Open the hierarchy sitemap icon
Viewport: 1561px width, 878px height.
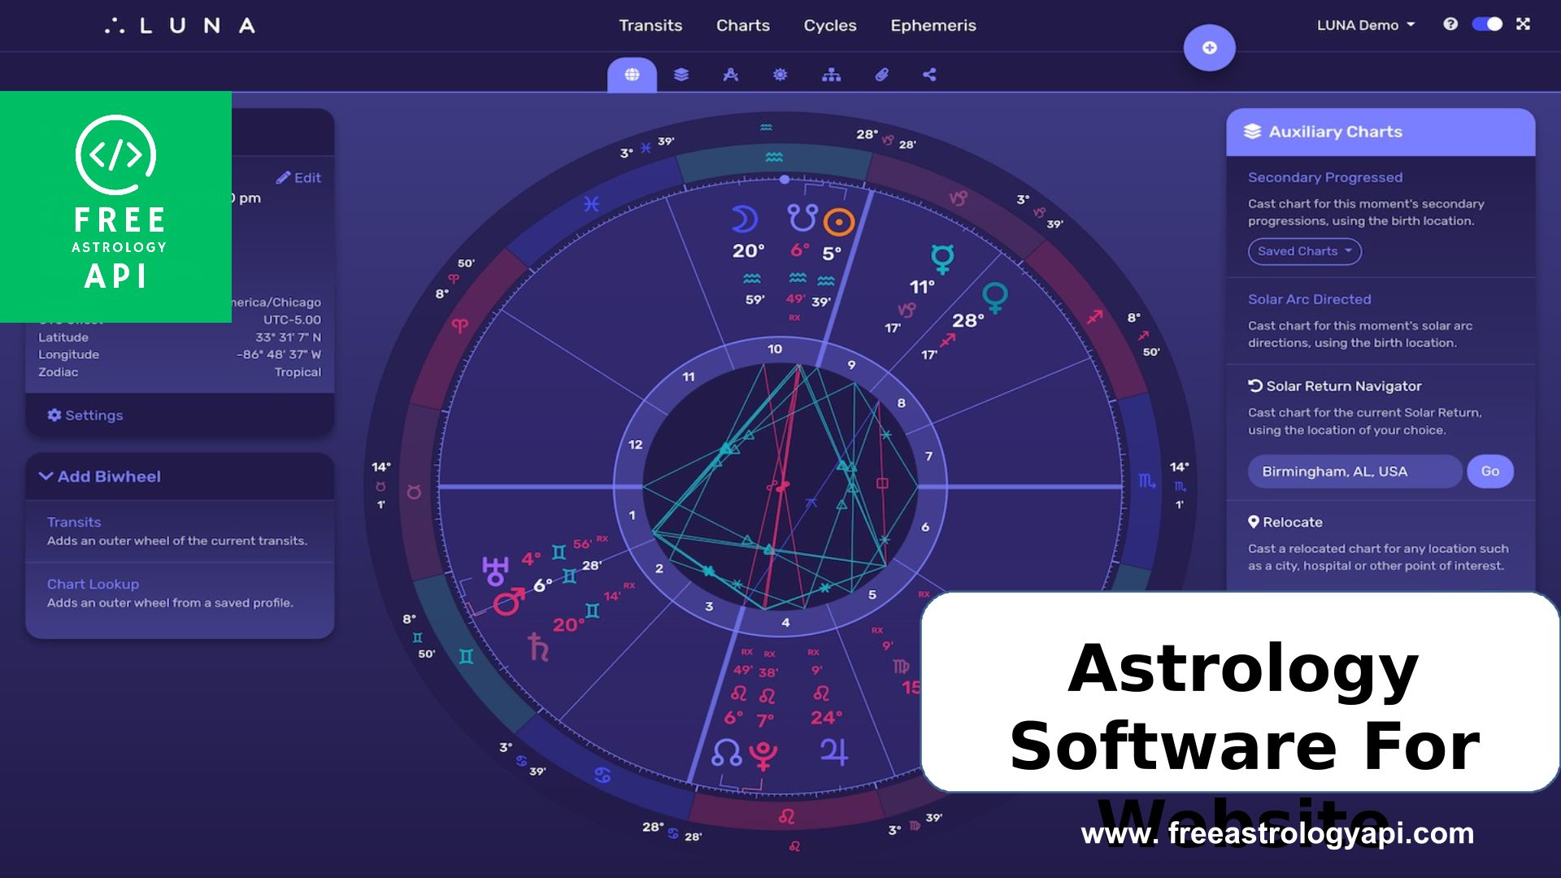[831, 75]
